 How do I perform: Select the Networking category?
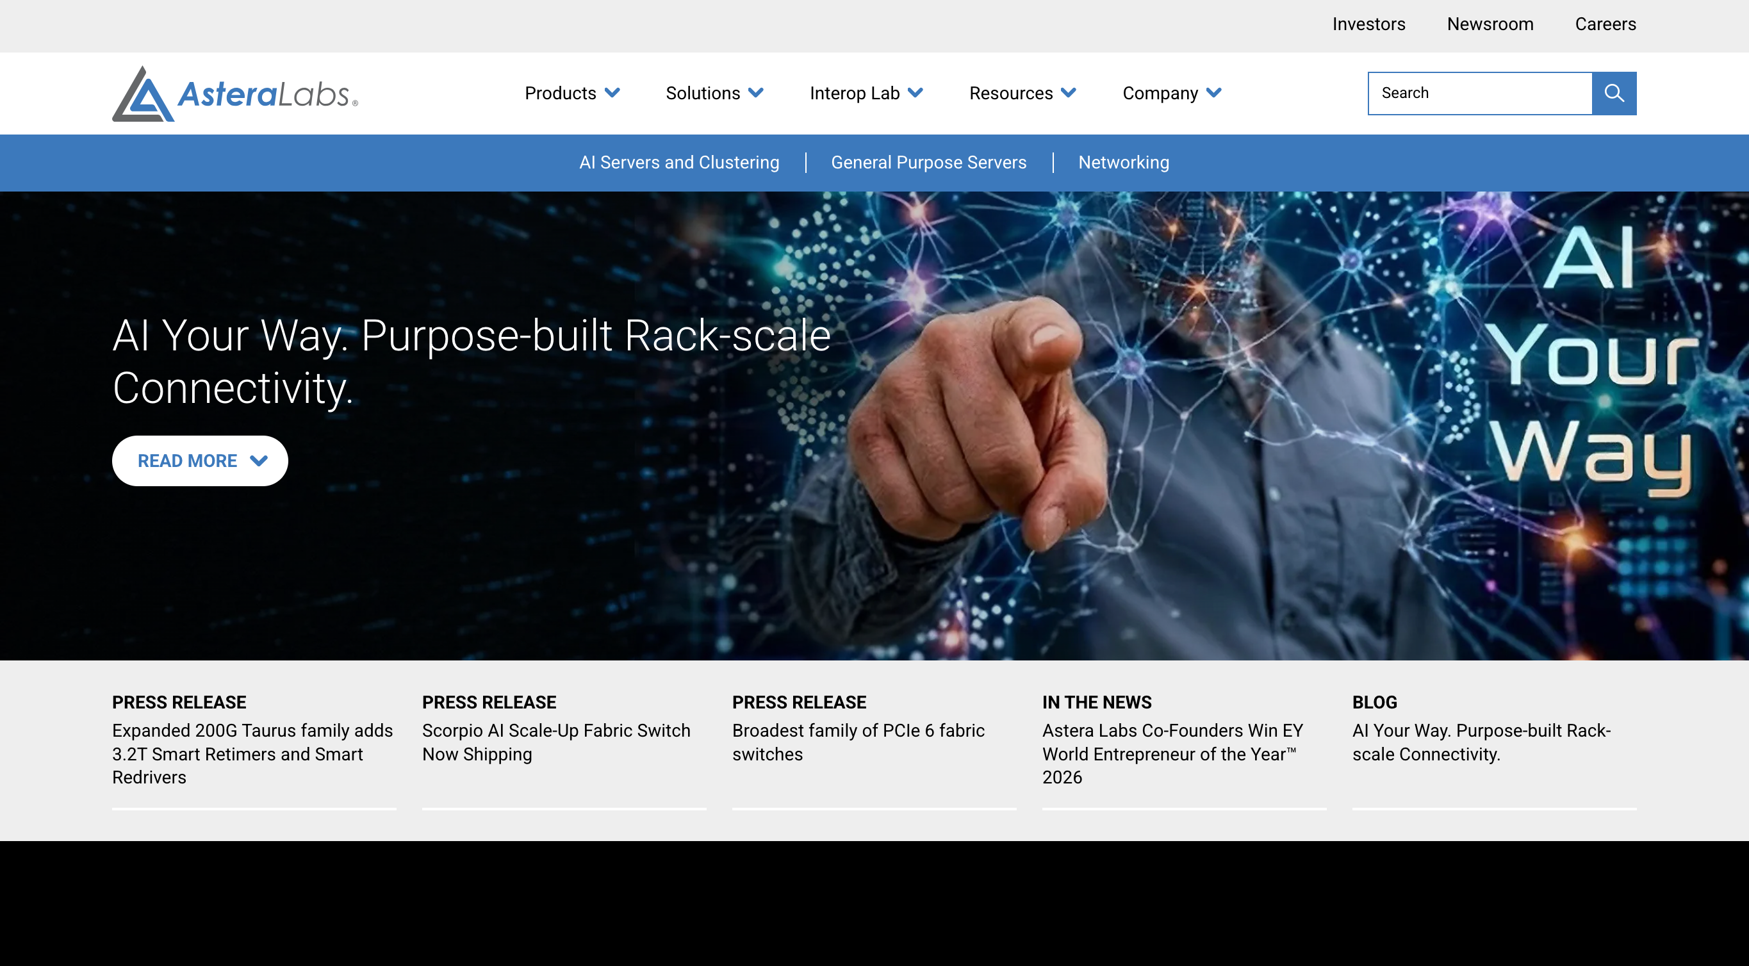pos(1124,162)
